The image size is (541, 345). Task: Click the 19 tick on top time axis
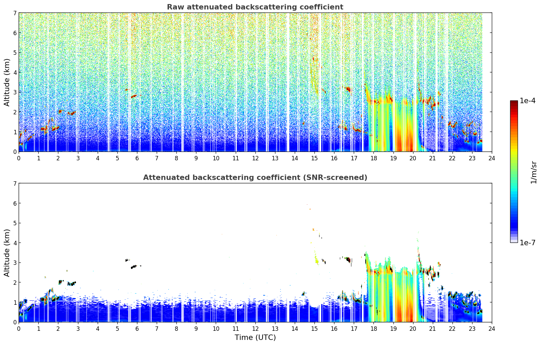coord(393,158)
